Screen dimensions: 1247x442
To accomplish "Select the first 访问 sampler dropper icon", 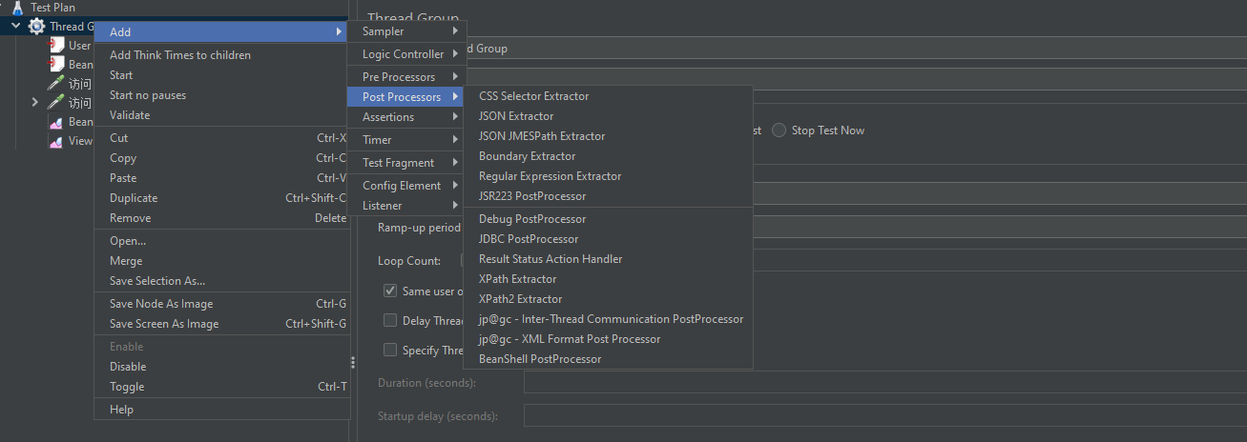I will [56, 84].
